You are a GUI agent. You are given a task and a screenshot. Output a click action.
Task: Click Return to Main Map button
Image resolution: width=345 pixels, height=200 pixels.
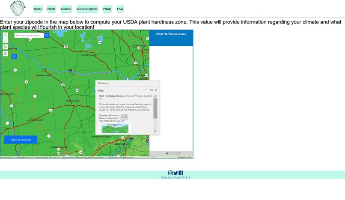21,140
